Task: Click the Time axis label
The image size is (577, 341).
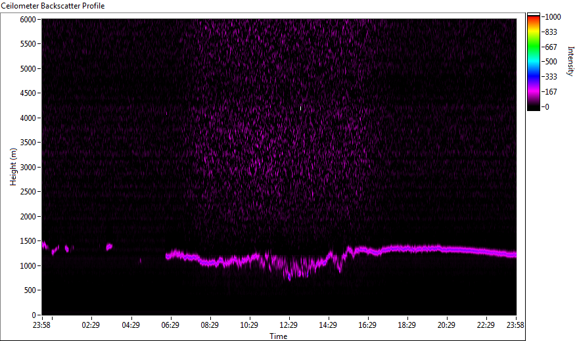Action: click(278, 336)
